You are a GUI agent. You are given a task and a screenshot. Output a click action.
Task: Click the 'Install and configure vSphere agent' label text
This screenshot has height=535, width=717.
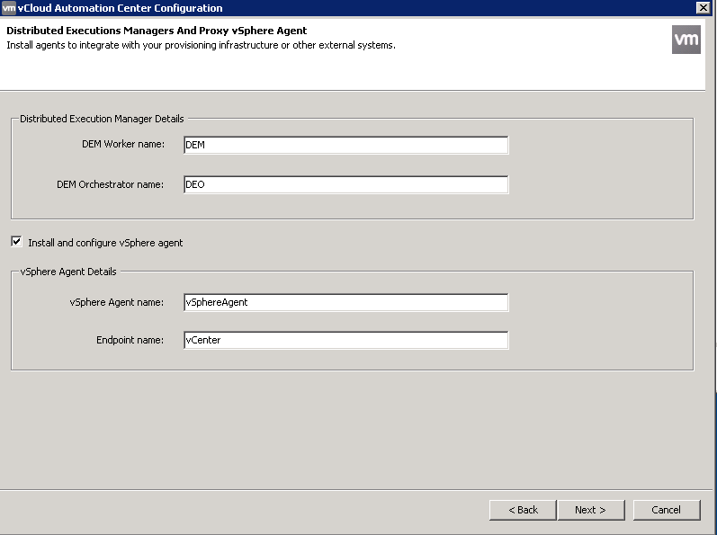pos(105,243)
